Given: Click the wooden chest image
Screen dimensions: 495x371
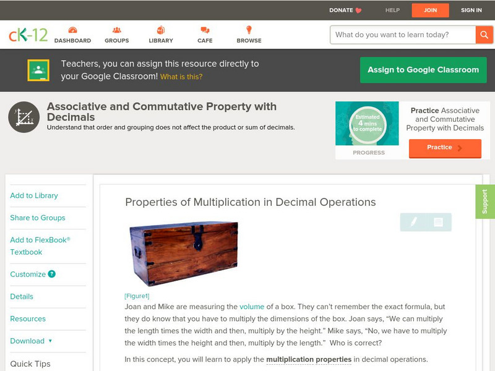Looking at the screenshot, I should (184, 254).
